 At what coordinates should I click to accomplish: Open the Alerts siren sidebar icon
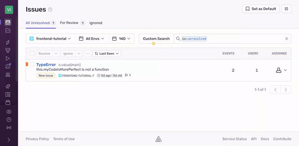click(8, 75)
